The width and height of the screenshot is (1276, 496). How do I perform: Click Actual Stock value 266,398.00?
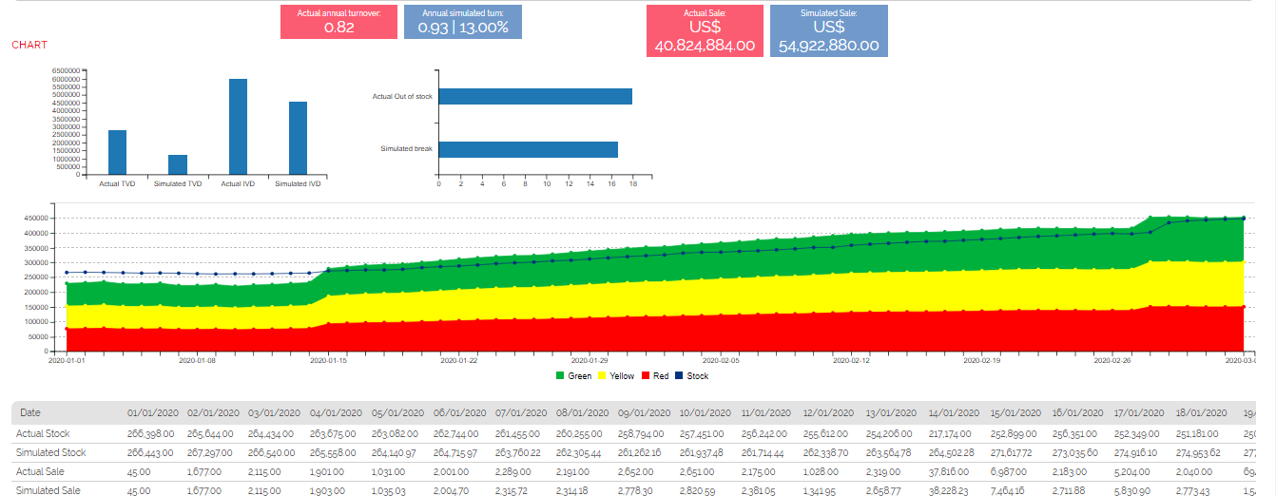pos(153,433)
